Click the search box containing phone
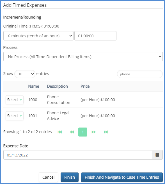The image size is (165, 184). point(140,74)
